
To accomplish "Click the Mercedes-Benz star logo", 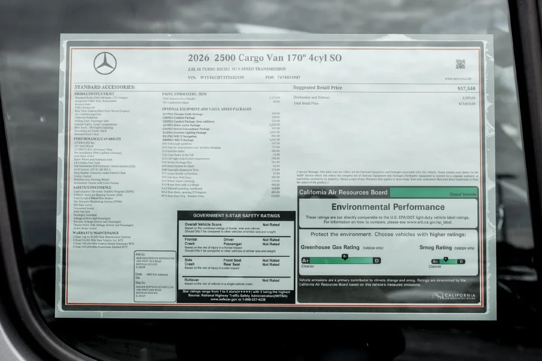I will point(105,63).
